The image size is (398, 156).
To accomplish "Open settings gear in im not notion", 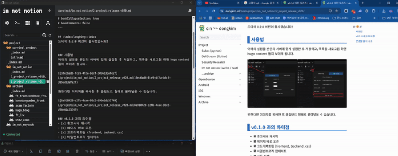I will (x=7, y=23).
